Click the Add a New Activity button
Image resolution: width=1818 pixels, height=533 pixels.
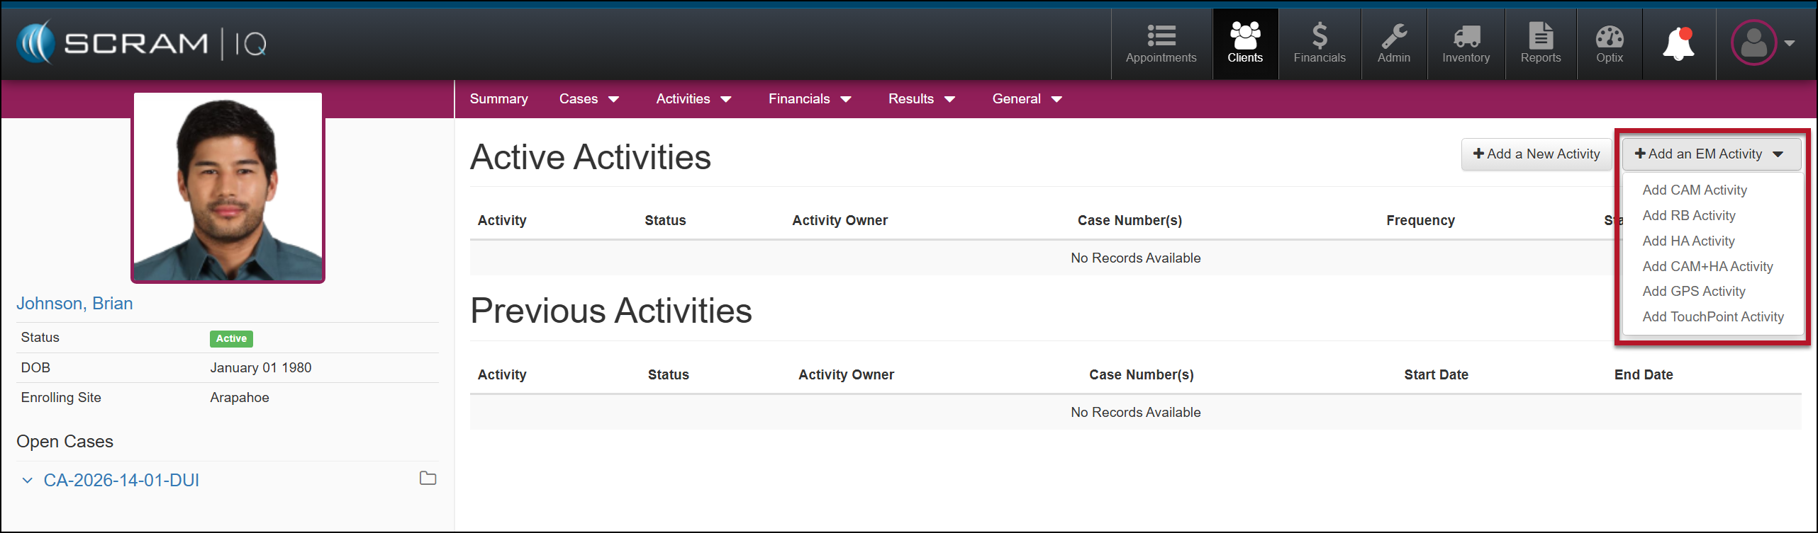(x=1536, y=154)
